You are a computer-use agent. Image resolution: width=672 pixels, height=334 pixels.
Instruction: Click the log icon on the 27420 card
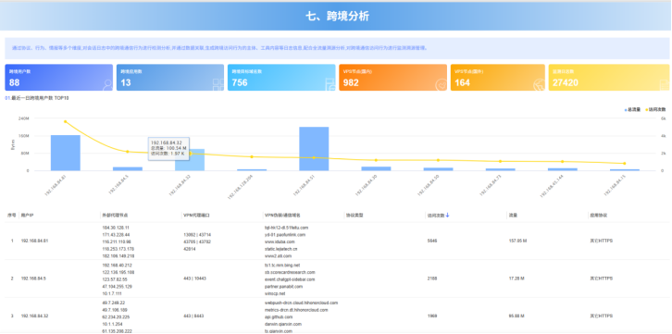click(x=664, y=84)
